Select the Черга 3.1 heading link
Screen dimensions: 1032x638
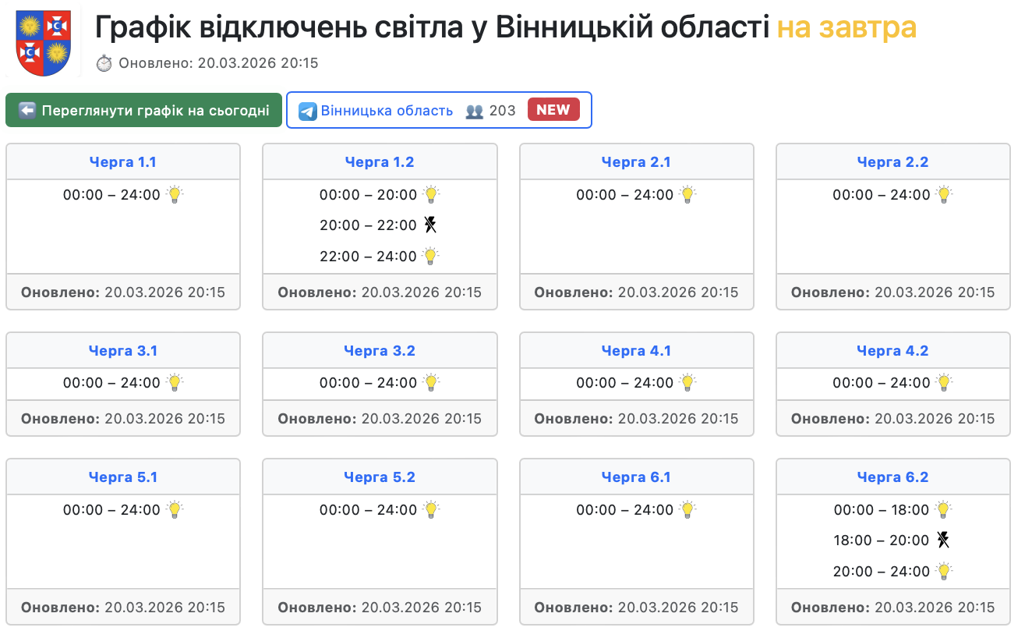123,351
